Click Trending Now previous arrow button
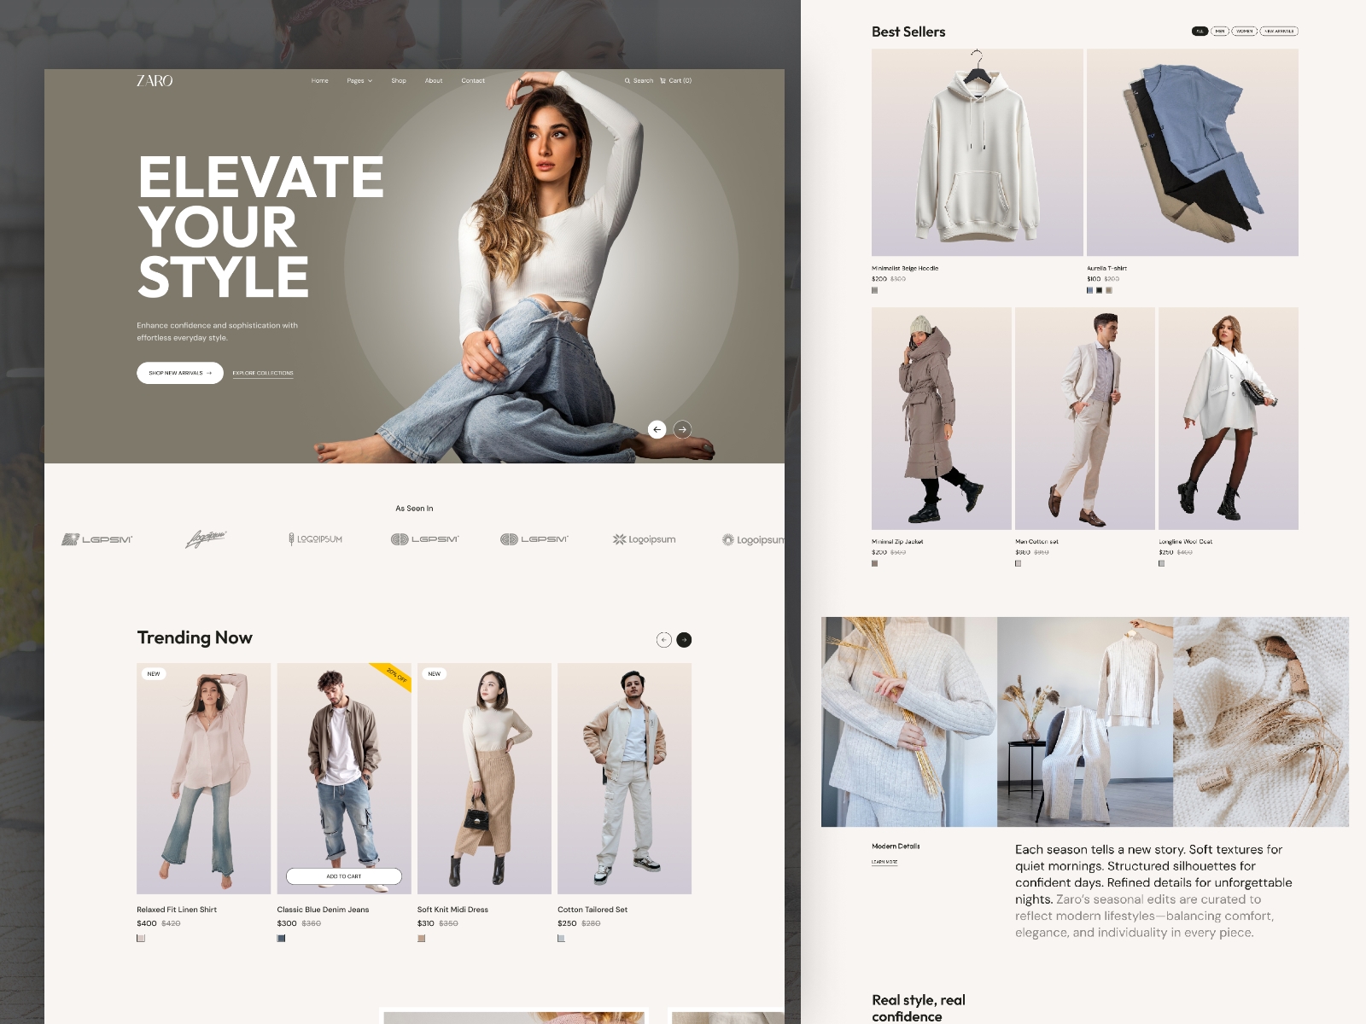The height and width of the screenshot is (1024, 1366). (664, 640)
